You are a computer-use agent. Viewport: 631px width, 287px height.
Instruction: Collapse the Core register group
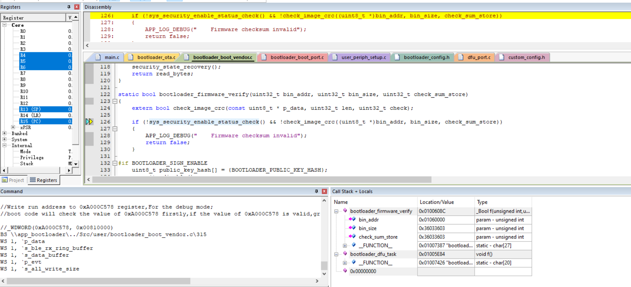(4, 25)
